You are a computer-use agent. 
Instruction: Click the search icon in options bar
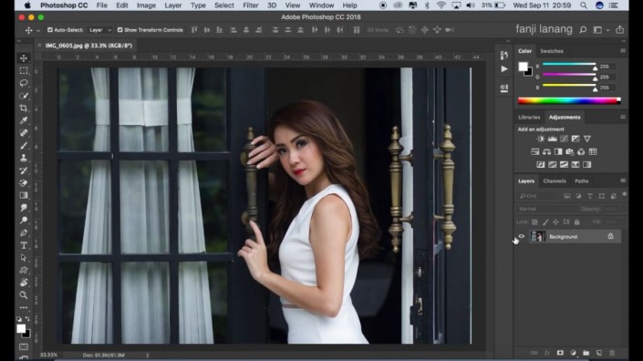(x=583, y=30)
